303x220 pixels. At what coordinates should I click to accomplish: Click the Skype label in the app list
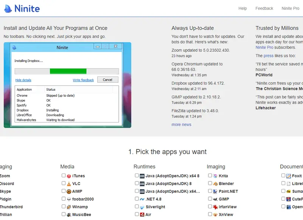[x=5, y=191]
